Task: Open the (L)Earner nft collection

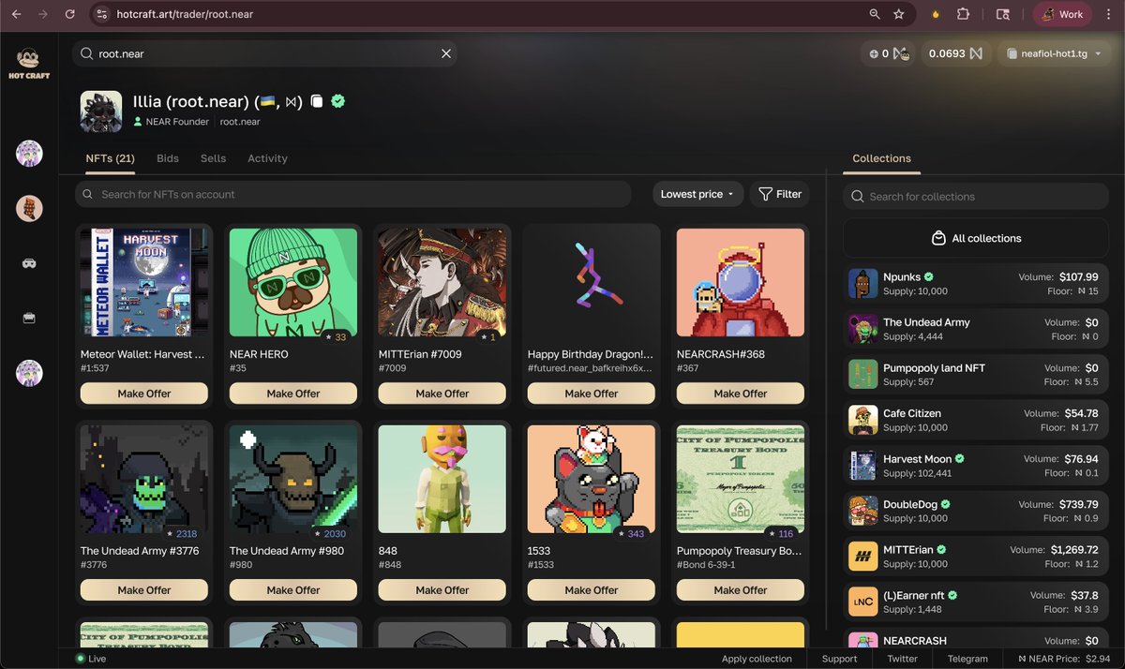Action: click(976, 602)
